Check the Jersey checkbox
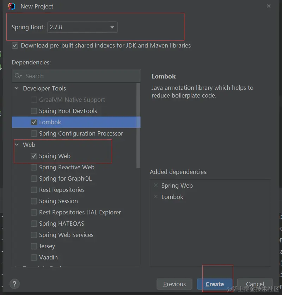The height and width of the screenshot is (295, 282). pos(34,246)
